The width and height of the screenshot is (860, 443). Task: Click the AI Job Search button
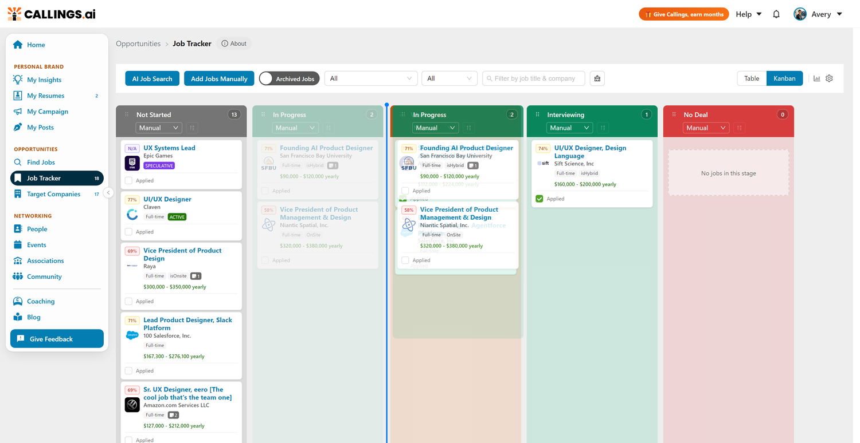click(152, 78)
